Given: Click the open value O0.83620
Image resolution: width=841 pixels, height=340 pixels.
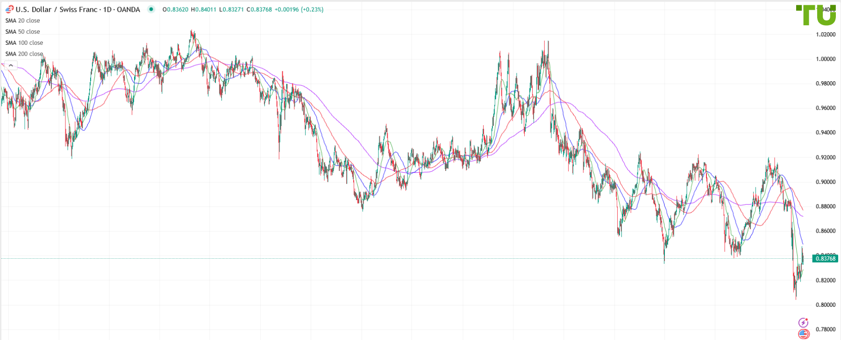Looking at the screenshot, I should click(x=175, y=9).
